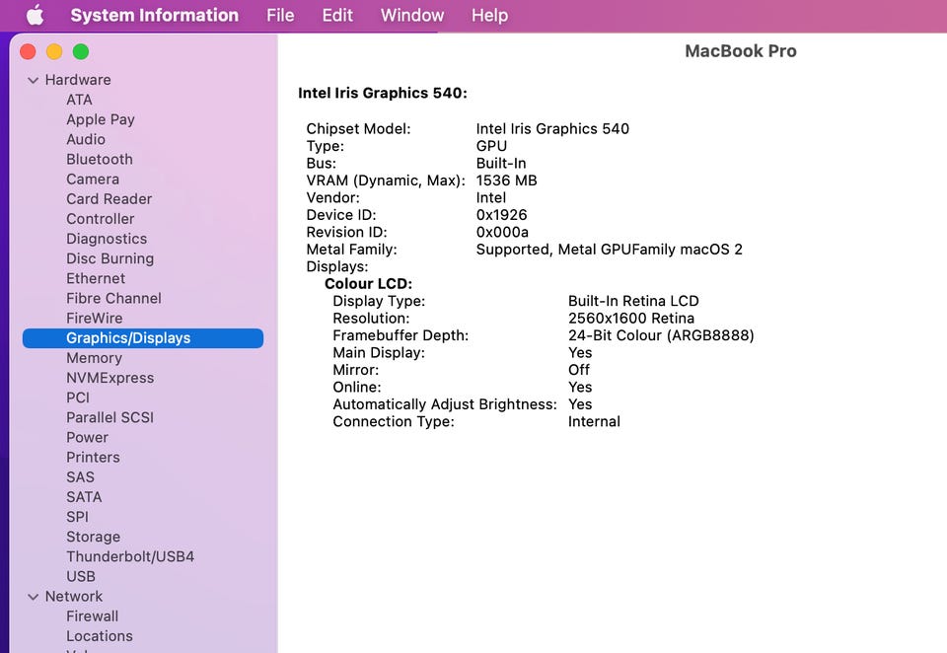Screen dimensions: 947x653
Task: Select Locations in the sidebar
Action: [x=99, y=636]
